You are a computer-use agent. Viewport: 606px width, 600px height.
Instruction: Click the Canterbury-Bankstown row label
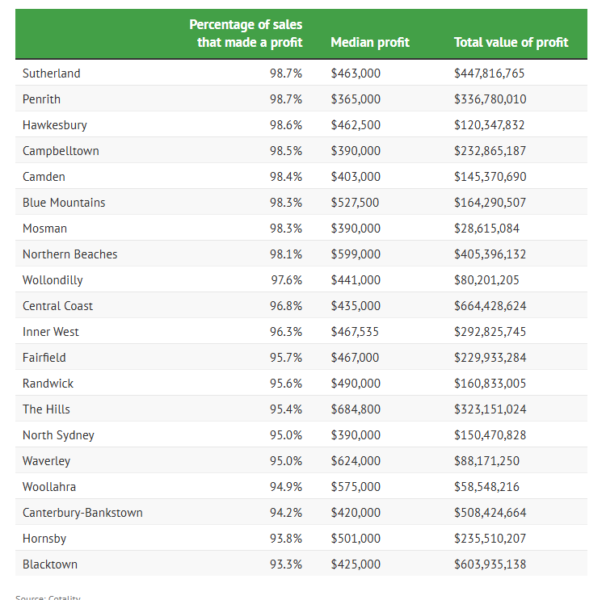[82, 513]
